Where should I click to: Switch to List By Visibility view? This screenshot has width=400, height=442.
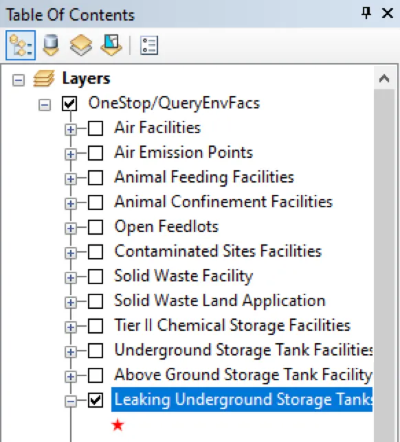pyautogui.click(x=81, y=45)
